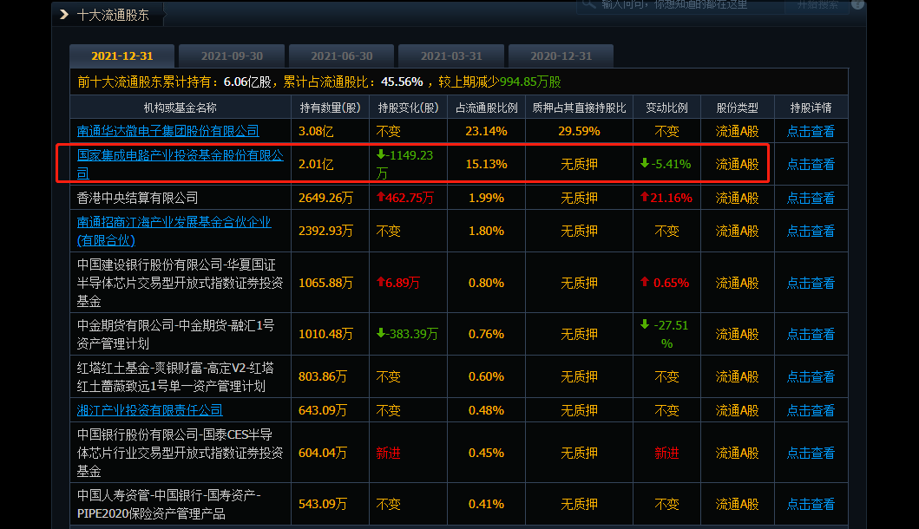Click 点击查看 for 香港中央结算有限公司 row
This screenshot has height=529, width=919.
pos(811,198)
